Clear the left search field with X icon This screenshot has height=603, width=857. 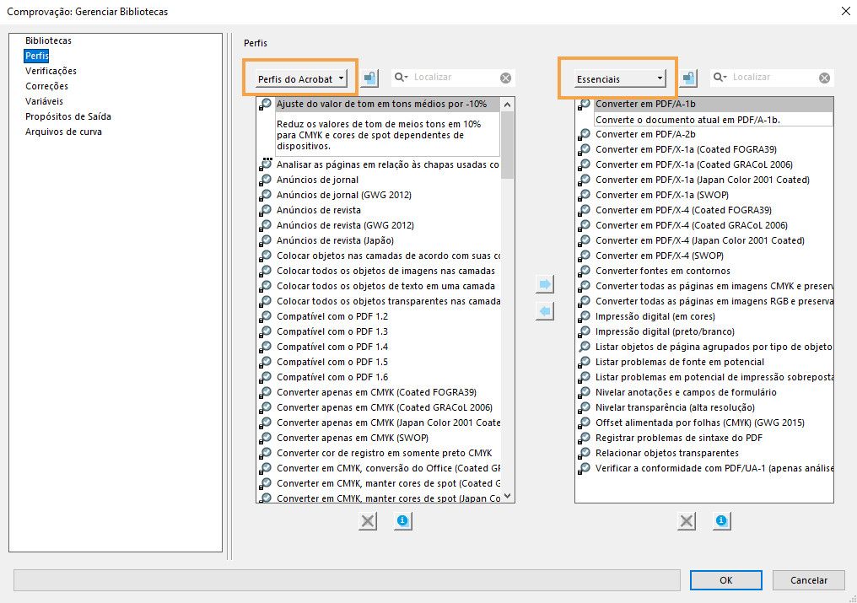click(505, 78)
